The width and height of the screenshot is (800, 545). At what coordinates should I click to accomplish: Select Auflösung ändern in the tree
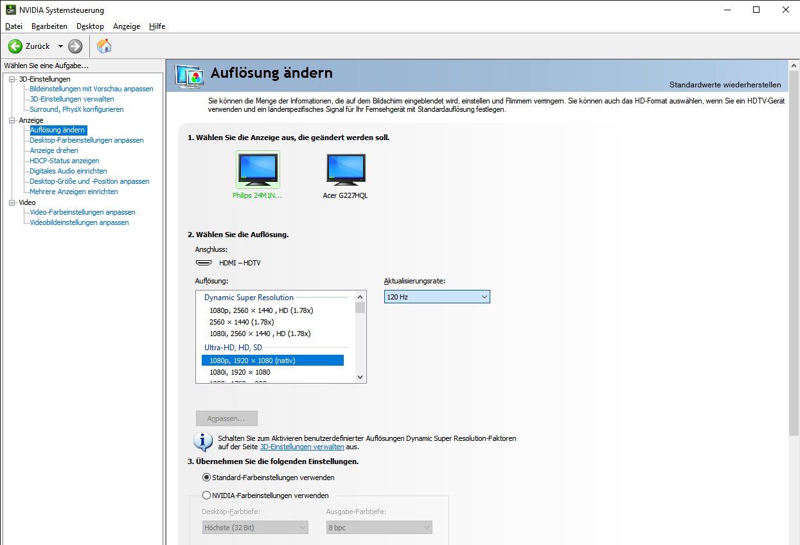(x=57, y=130)
